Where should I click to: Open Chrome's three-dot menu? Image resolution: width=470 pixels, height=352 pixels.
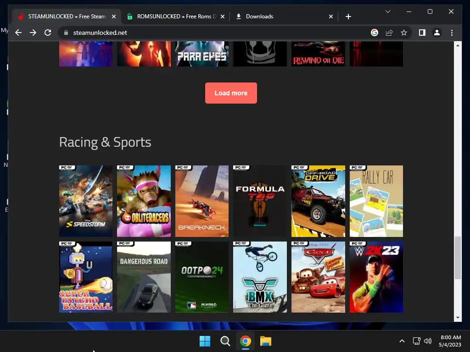click(452, 33)
